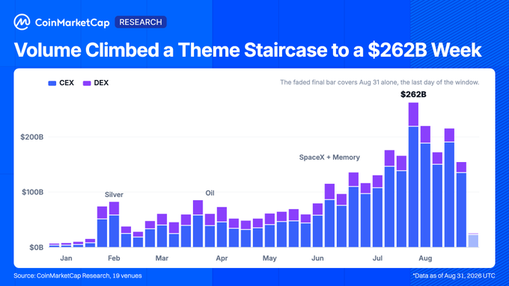Click the Mar x-axis label
The width and height of the screenshot is (509, 286).
click(x=162, y=258)
